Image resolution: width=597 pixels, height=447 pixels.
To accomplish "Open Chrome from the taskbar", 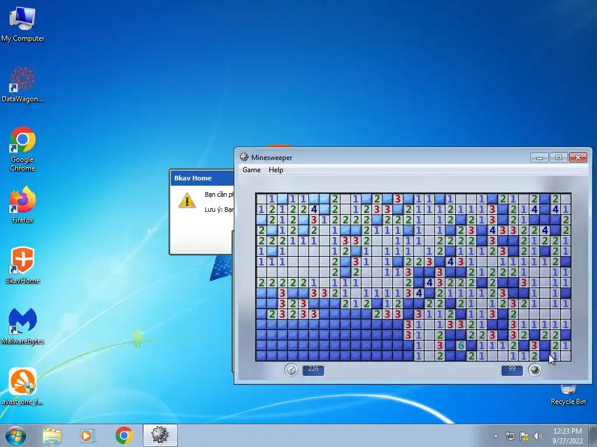I will pyautogui.click(x=124, y=435).
